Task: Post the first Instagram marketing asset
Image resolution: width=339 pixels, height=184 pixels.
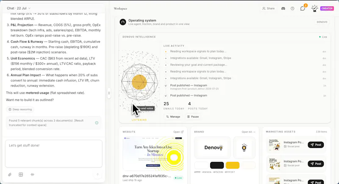Action: point(316,145)
